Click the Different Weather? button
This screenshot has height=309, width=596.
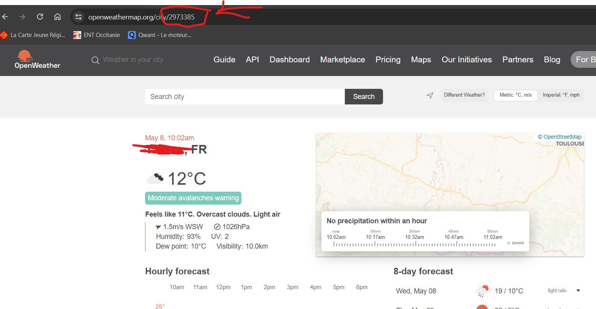tap(464, 95)
